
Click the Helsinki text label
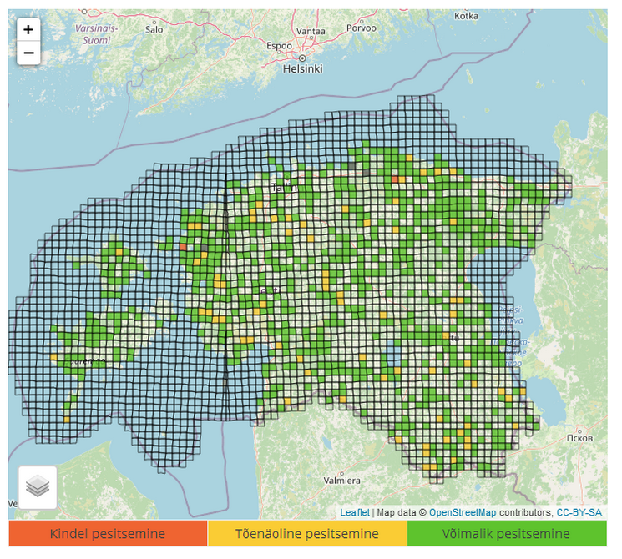coord(302,69)
